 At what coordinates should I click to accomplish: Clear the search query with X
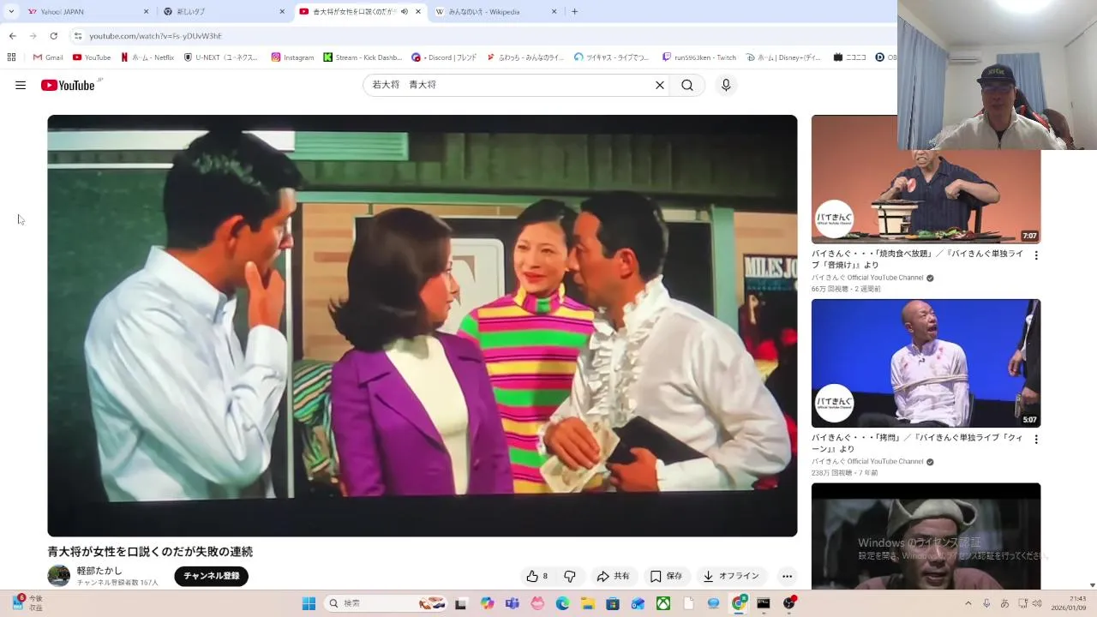click(660, 85)
